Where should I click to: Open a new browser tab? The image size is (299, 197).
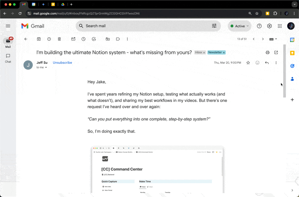[71, 4]
